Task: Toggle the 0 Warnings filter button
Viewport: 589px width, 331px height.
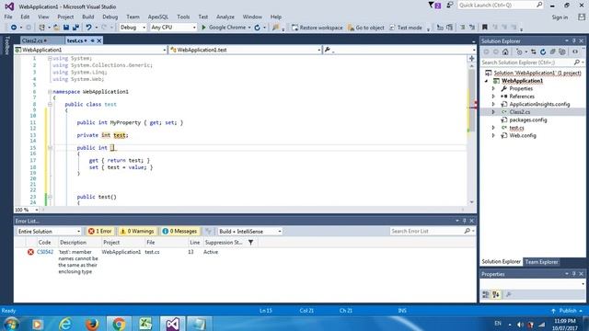Action: 137,231
